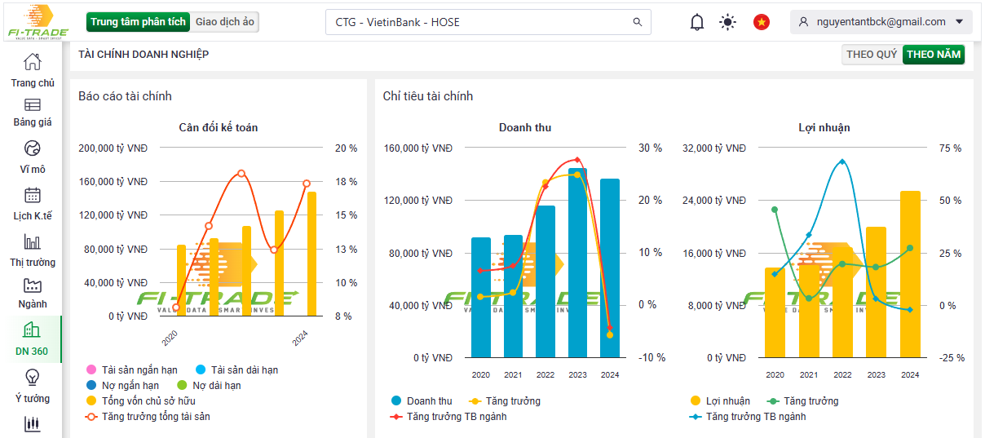The width and height of the screenshot is (985, 438).
Task: Select THEO NĂM yearly view
Action: 934,55
